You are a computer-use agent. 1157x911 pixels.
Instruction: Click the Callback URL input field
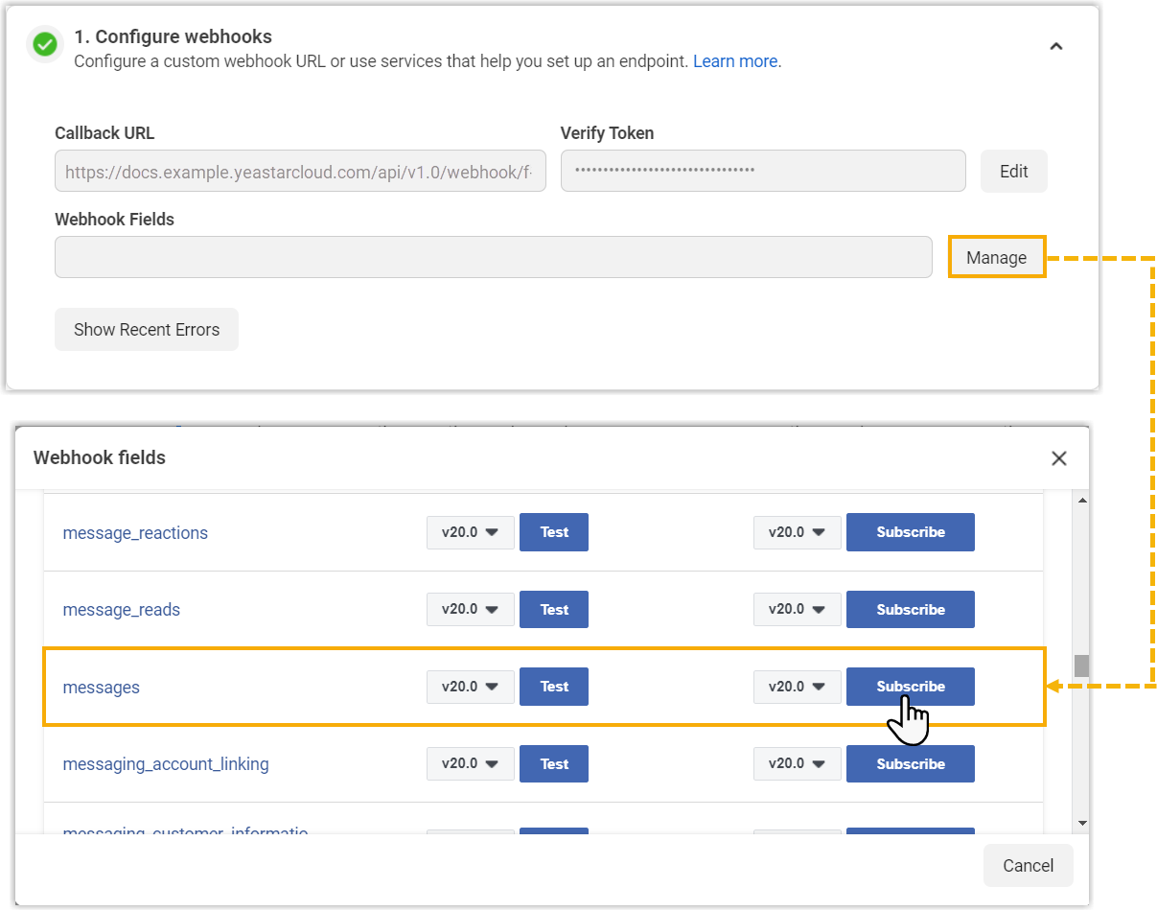click(300, 172)
